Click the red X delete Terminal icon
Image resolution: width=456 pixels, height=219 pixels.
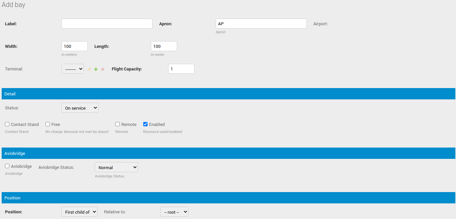(103, 69)
